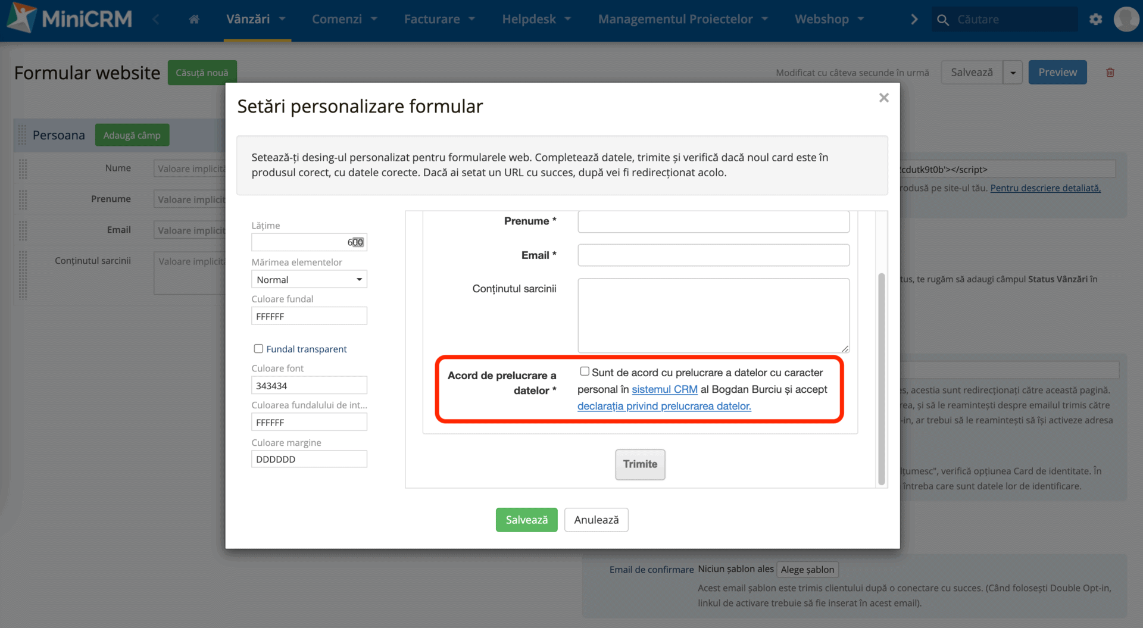Click the search magnifier icon

click(943, 19)
